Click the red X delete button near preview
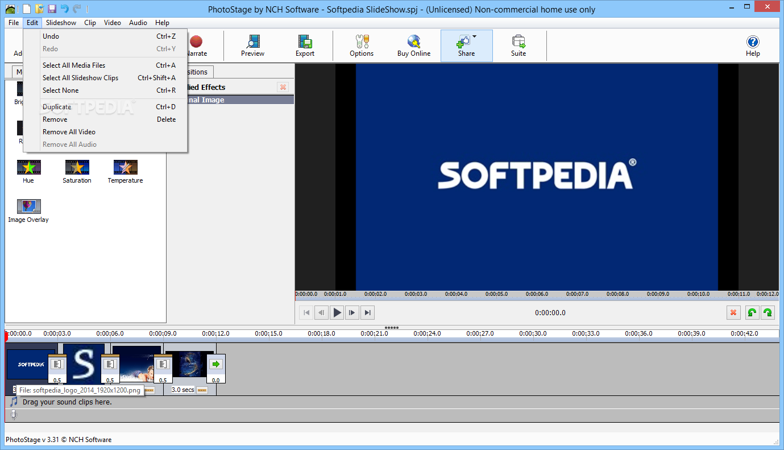Viewport: 784px width, 450px height. tap(733, 312)
